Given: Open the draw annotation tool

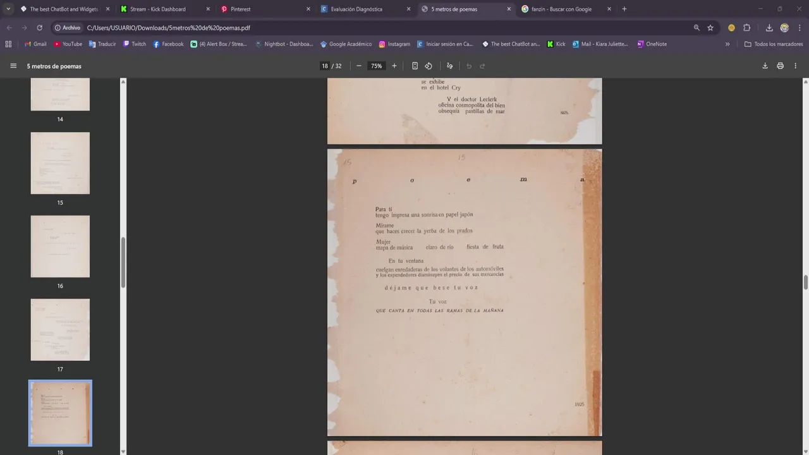Looking at the screenshot, I should (450, 66).
